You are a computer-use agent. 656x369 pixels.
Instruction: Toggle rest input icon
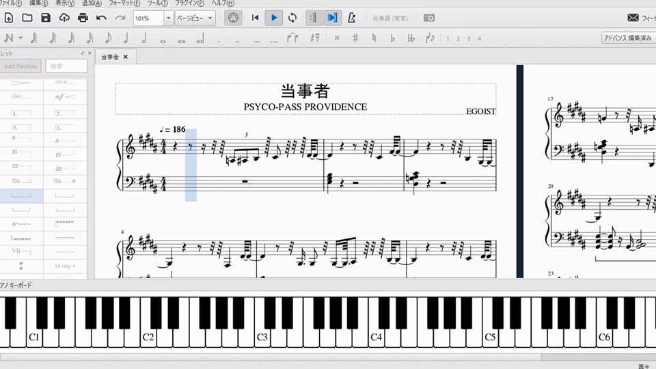click(314, 38)
